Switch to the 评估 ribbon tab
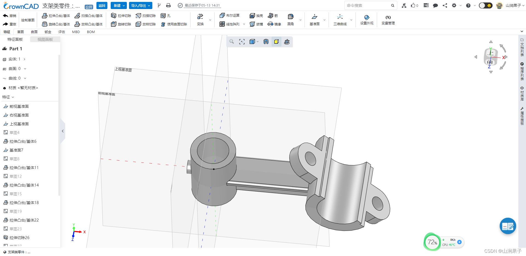Screen dimensions: 526x256 62,32
